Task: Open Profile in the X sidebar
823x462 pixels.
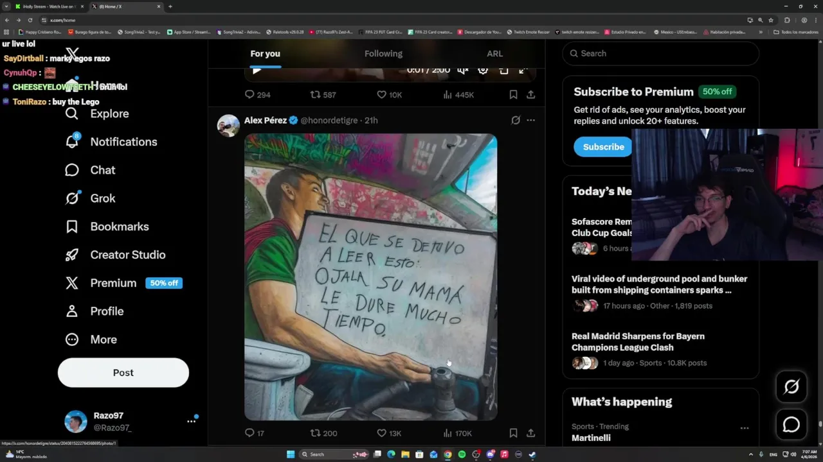Action: coord(94,311)
